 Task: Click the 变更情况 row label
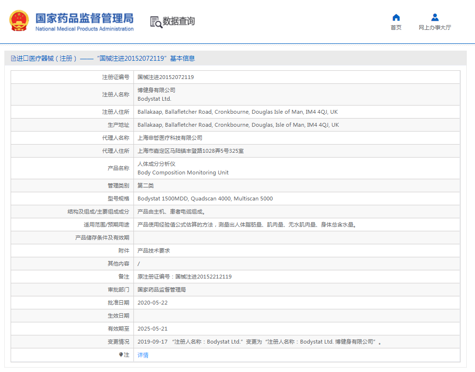(119, 342)
